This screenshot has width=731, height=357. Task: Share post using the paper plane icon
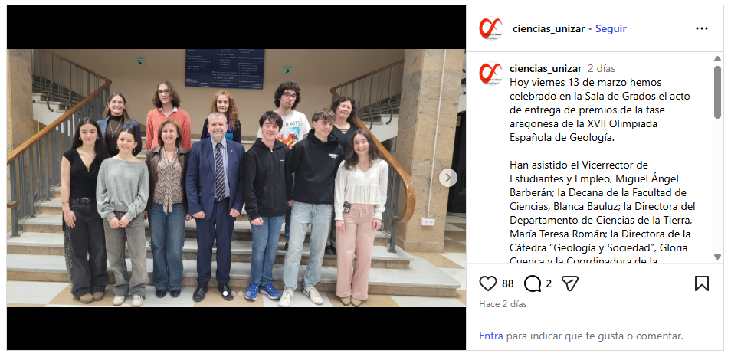pos(569,283)
